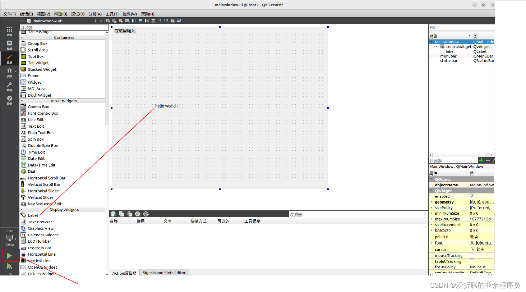Pick the Group Box widget from Containers
Viewport: 526px width, 292px height.
point(37,44)
